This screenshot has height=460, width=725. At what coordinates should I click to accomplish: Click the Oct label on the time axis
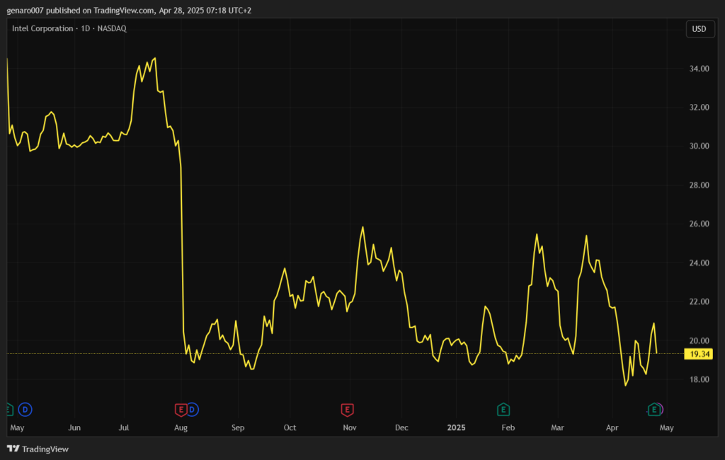tap(290, 428)
